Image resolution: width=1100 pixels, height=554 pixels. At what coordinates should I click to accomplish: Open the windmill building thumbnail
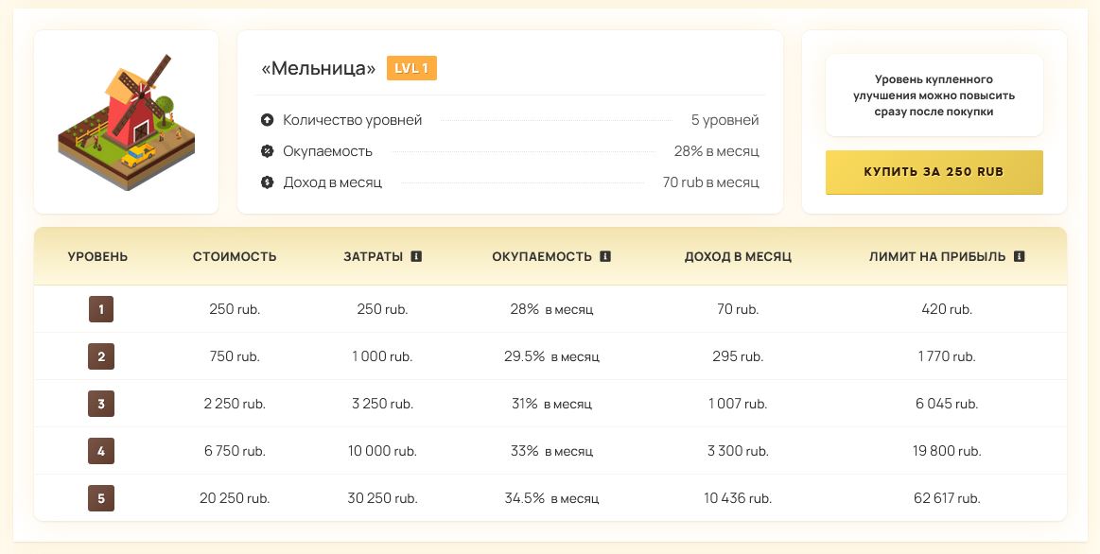click(127, 122)
